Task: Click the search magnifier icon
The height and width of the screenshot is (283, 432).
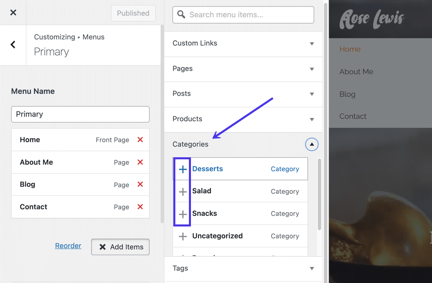Action: 181,14
